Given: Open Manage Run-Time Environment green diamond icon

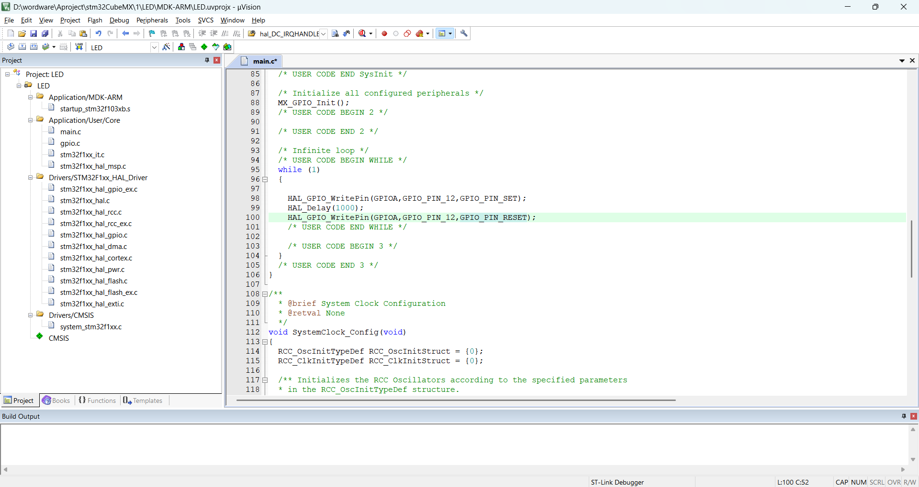Looking at the screenshot, I should [x=204, y=47].
